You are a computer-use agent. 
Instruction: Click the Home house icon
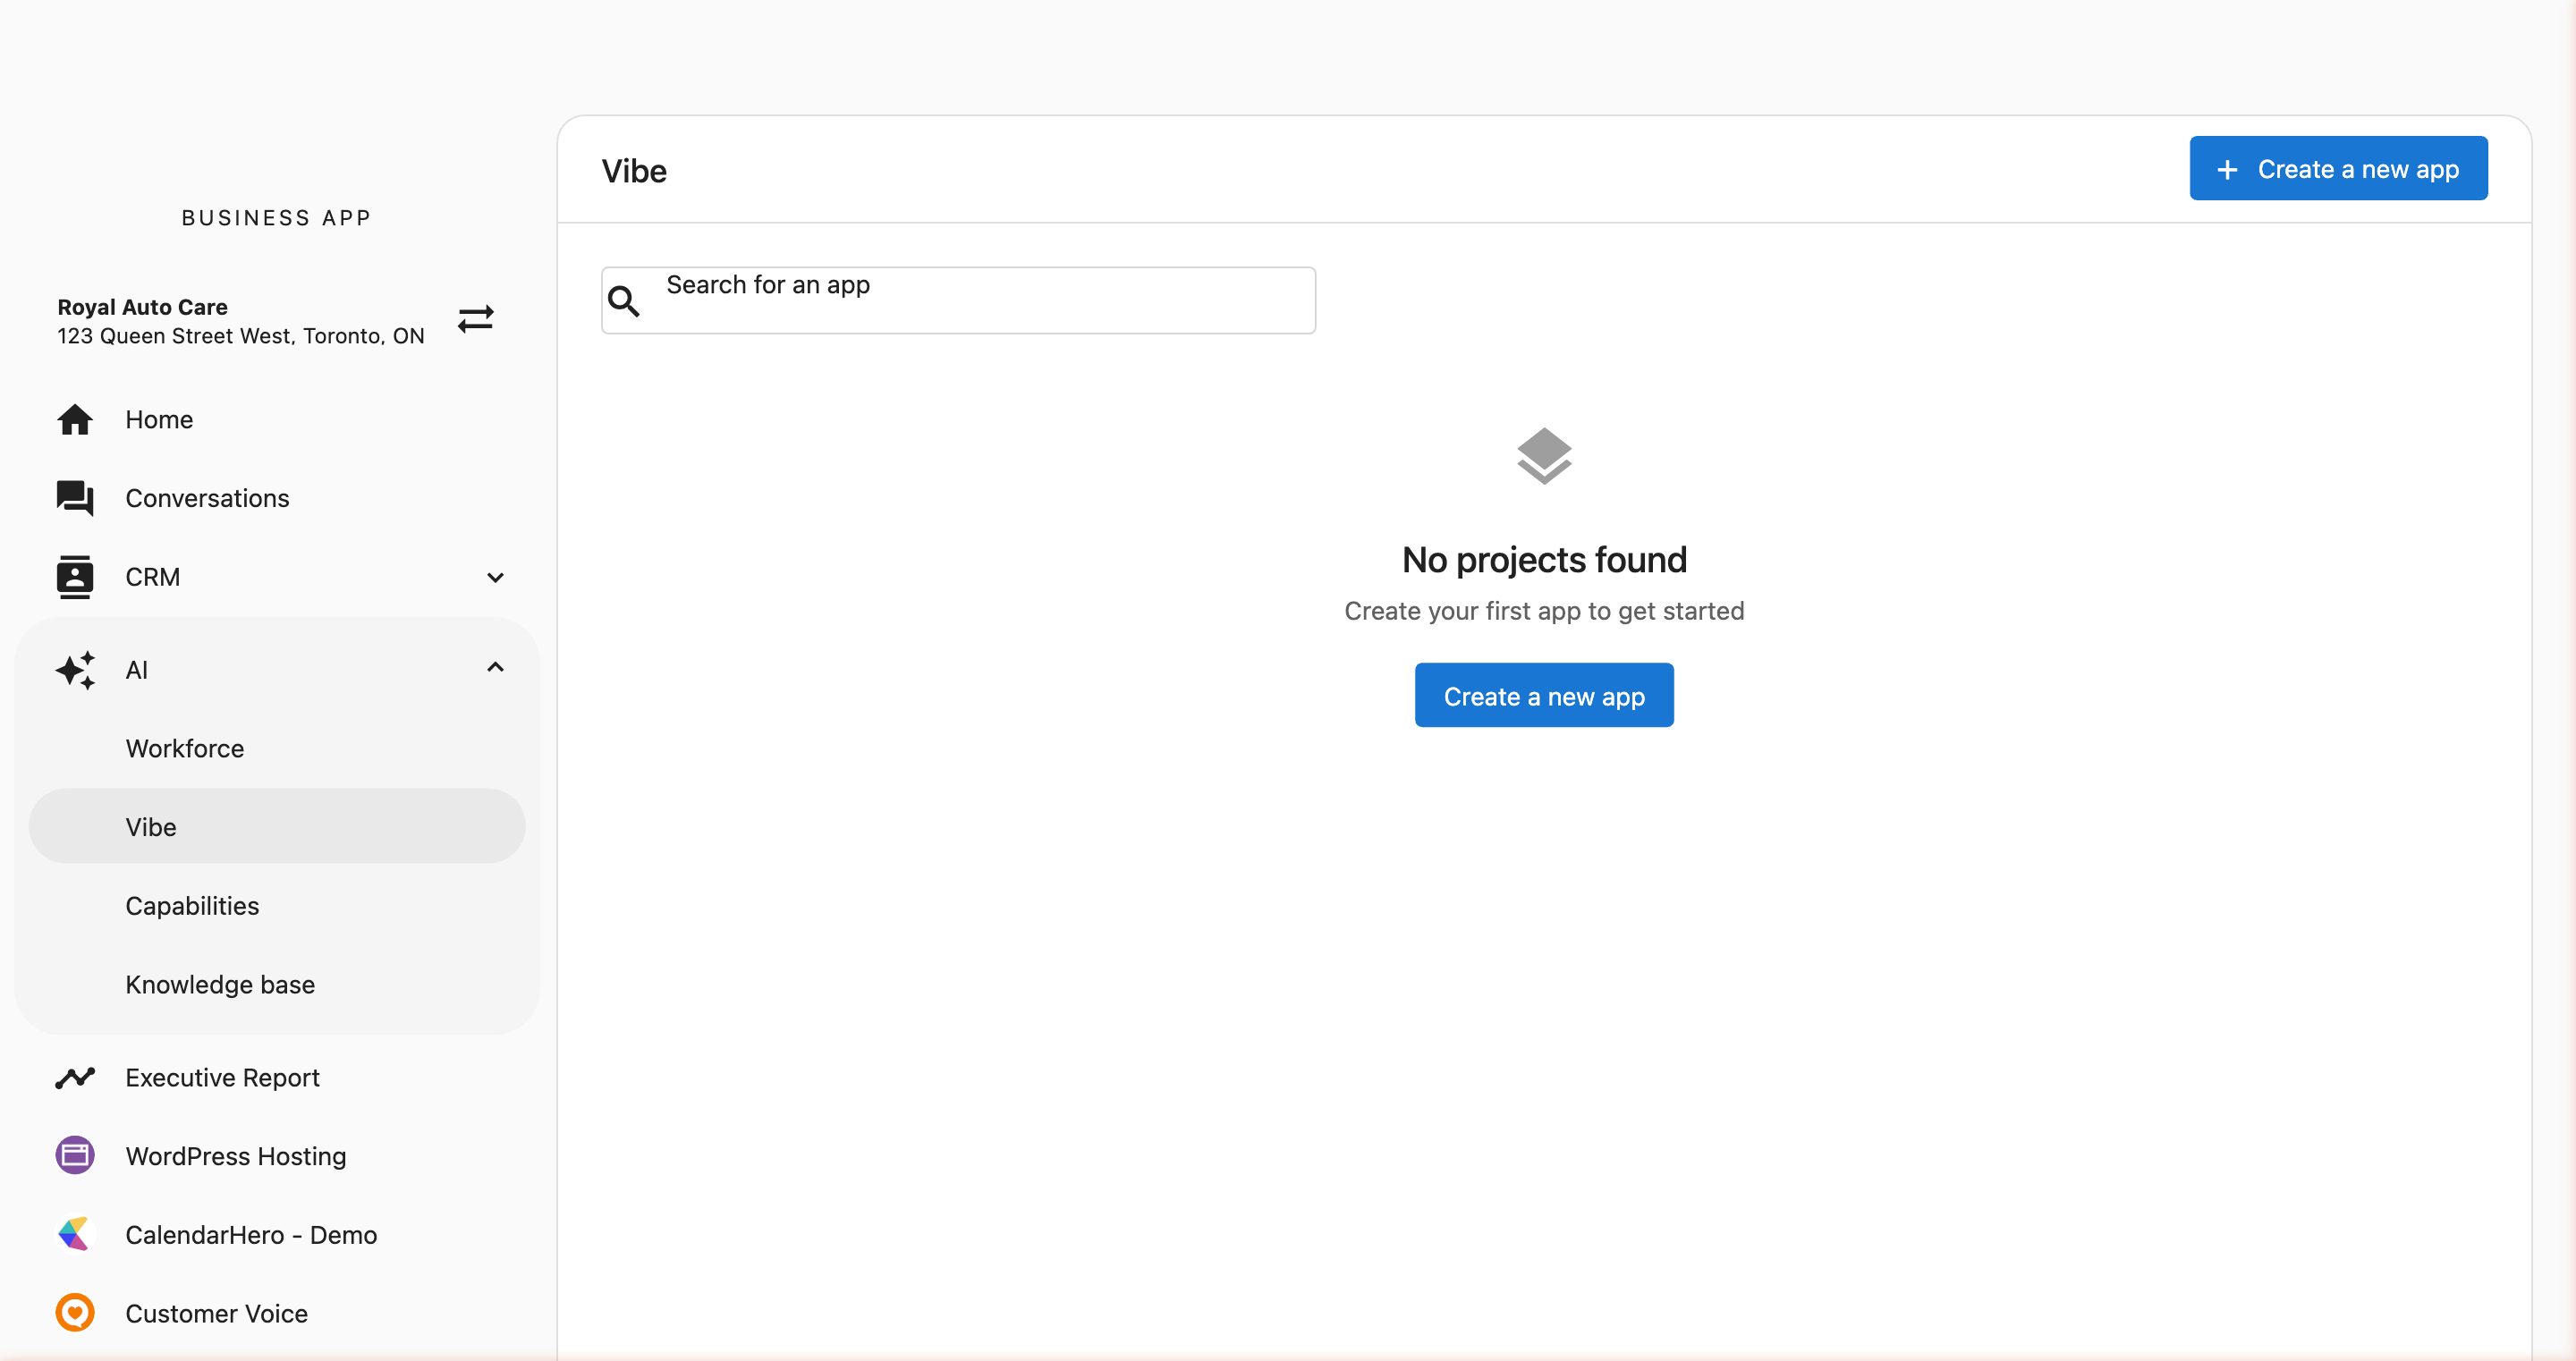pyautogui.click(x=75, y=420)
